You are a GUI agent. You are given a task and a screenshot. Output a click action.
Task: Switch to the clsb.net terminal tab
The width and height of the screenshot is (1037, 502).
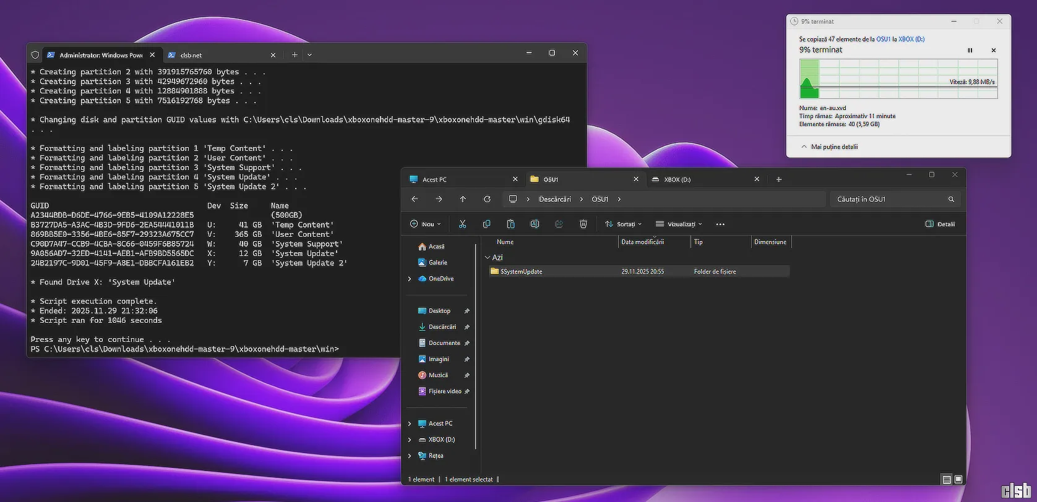click(x=191, y=55)
